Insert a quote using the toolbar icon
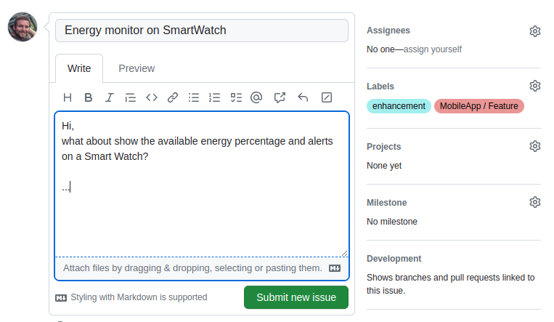 [131, 97]
